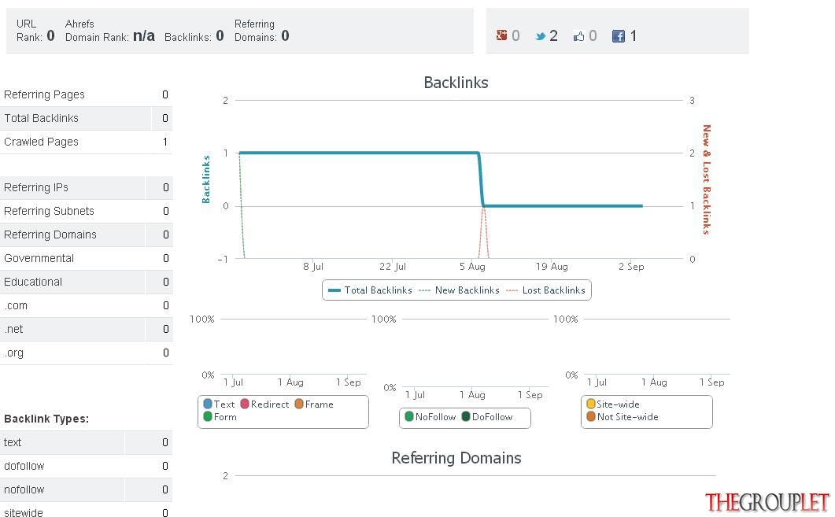The image size is (835, 517).
Task: Toggle the Form legend entry
Action: [220, 417]
